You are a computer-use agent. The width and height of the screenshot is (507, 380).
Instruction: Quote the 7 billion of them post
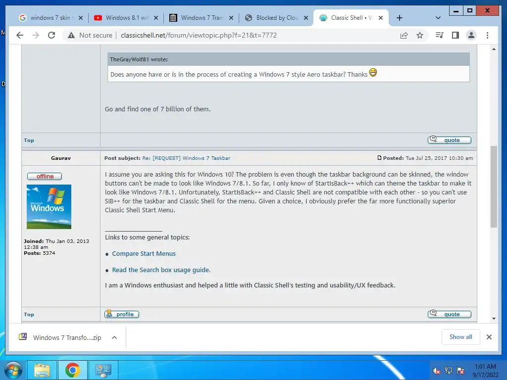(449, 140)
